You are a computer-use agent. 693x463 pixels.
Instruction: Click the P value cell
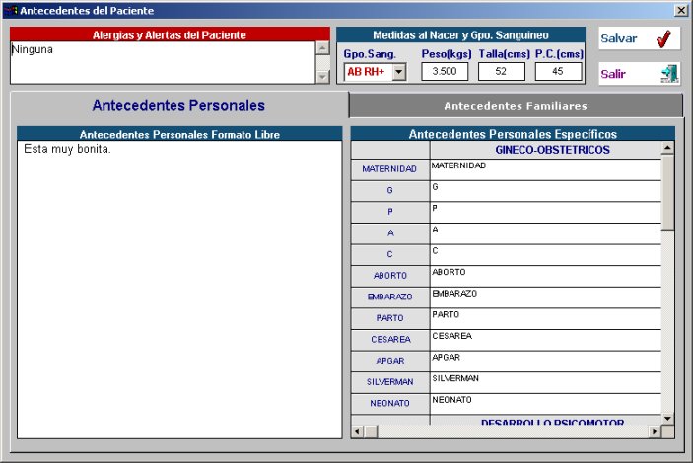tap(546, 212)
